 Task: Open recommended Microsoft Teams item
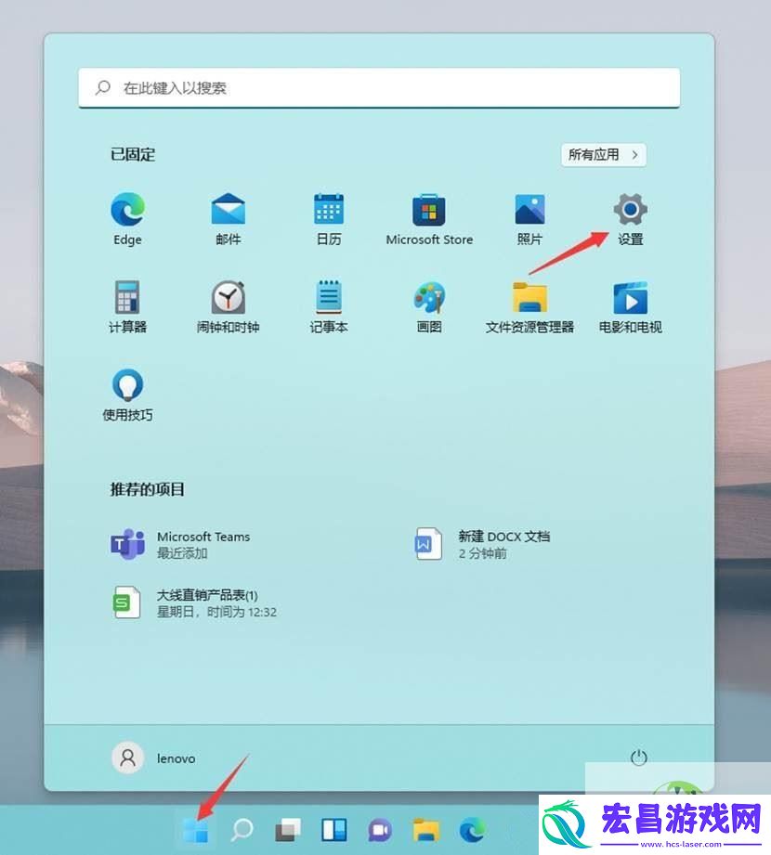point(180,544)
